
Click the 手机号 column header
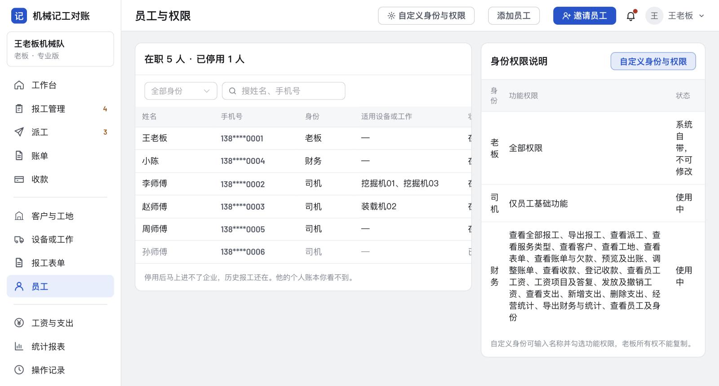231,117
